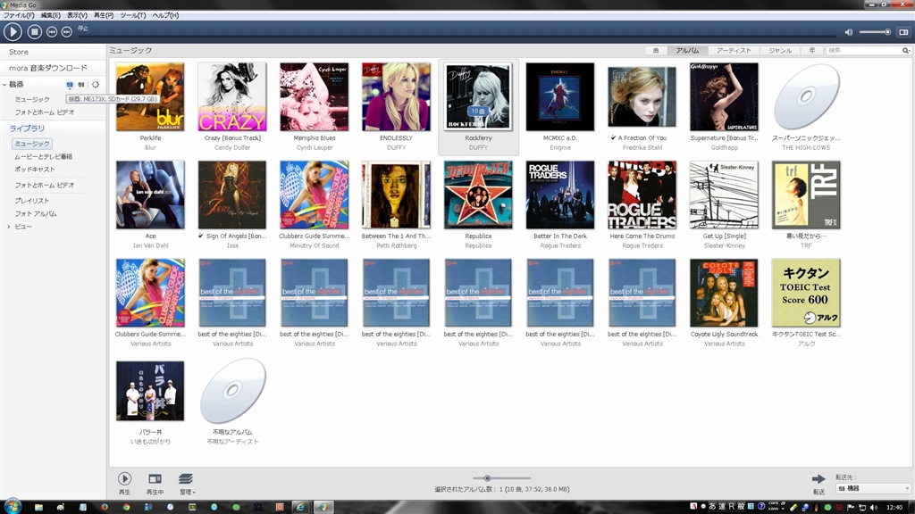The width and height of the screenshot is (915, 514).
Task: Skip to next track
Action: tap(66, 32)
